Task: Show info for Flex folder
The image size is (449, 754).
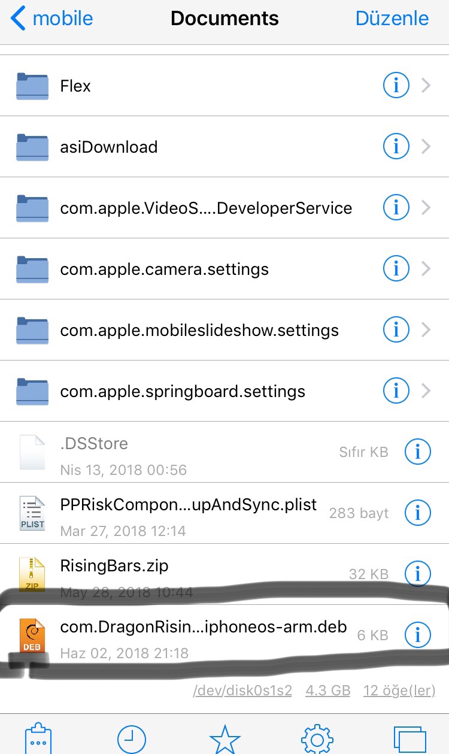Action: [396, 86]
